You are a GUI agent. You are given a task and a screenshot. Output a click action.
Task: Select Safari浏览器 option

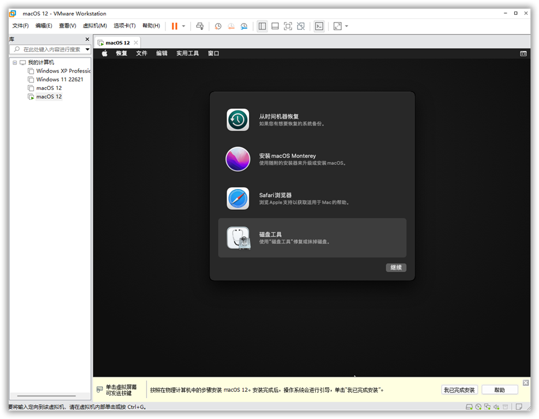pyautogui.click(x=312, y=198)
